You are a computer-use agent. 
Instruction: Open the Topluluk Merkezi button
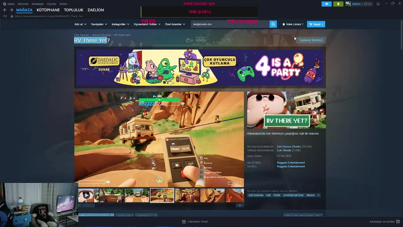coord(311,40)
